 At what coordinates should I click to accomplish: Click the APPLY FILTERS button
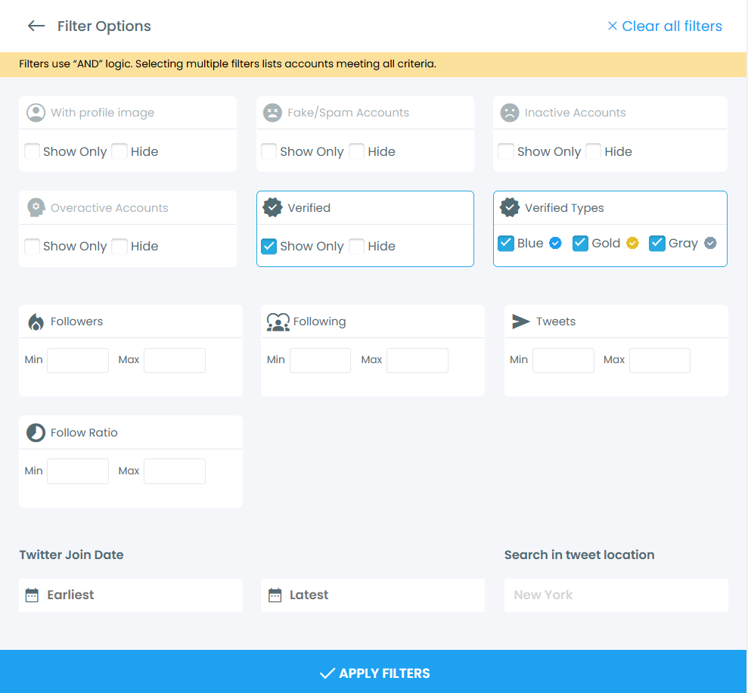pos(373,672)
